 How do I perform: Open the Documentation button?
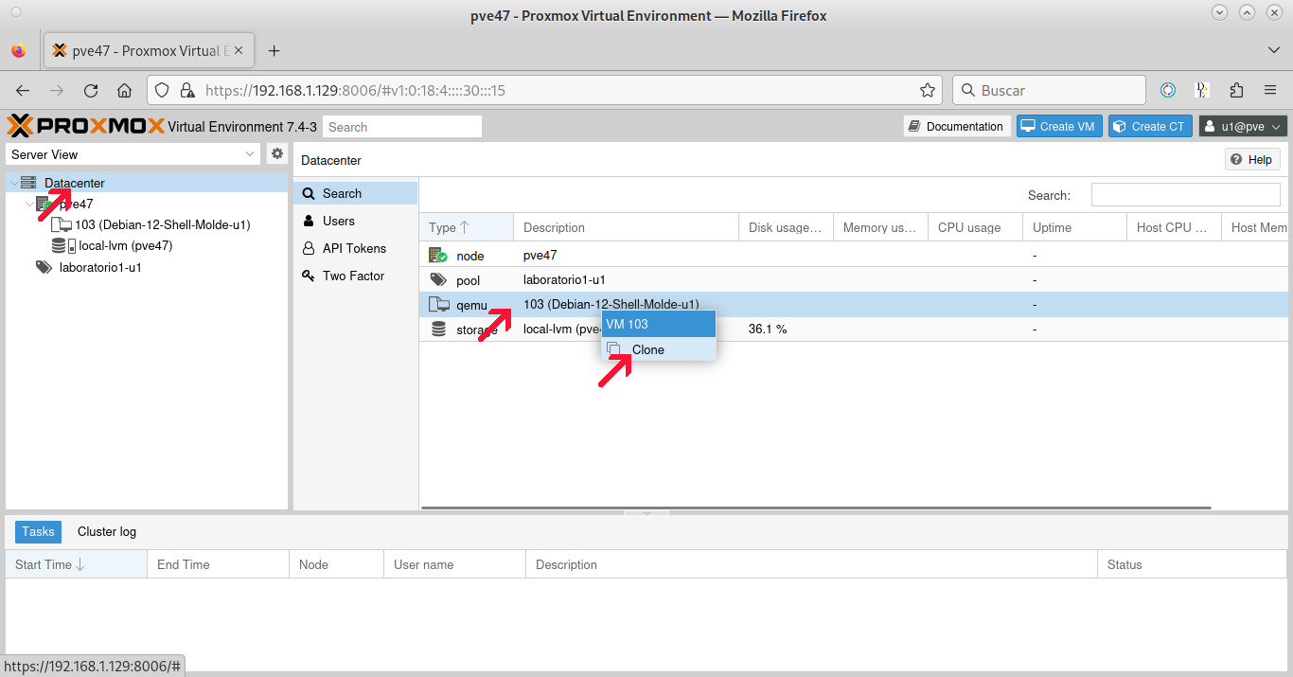[956, 126]
